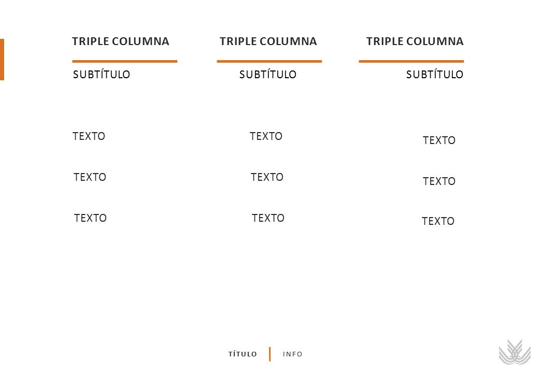Select second TEXTO in middle column
This screenshot has height=373, width=539.
click(267, 177)
